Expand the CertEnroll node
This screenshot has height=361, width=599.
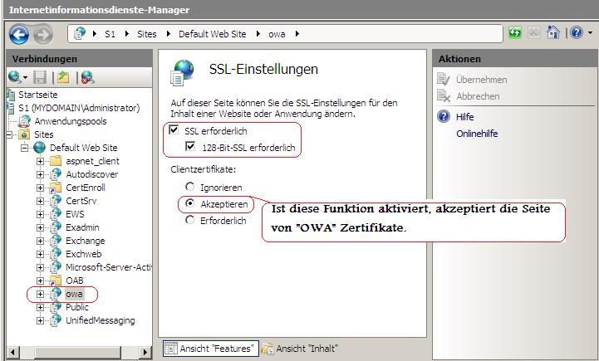(40, 188)
